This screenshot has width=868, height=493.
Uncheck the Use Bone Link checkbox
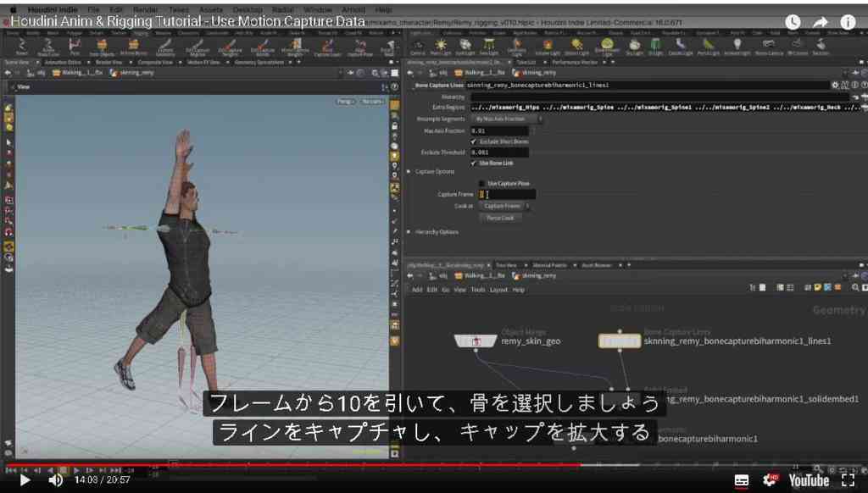pos(474,163)
